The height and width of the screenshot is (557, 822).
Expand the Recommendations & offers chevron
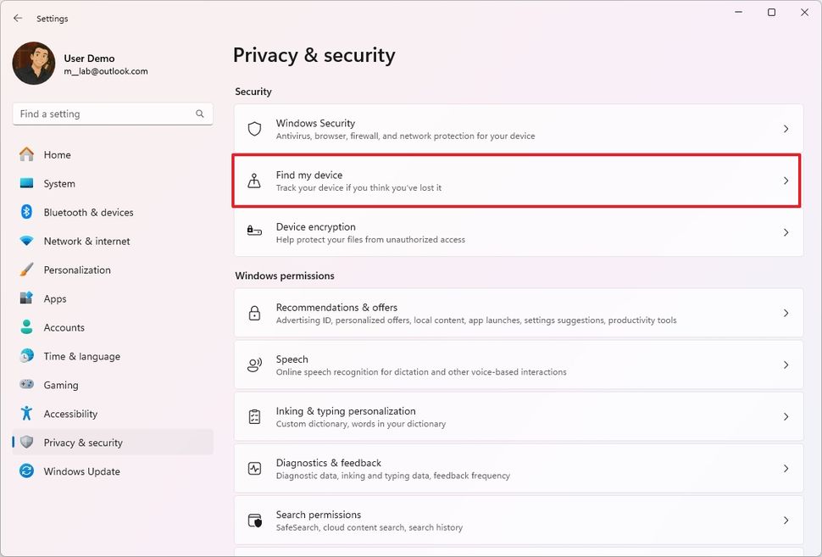[x=786, y=312]
